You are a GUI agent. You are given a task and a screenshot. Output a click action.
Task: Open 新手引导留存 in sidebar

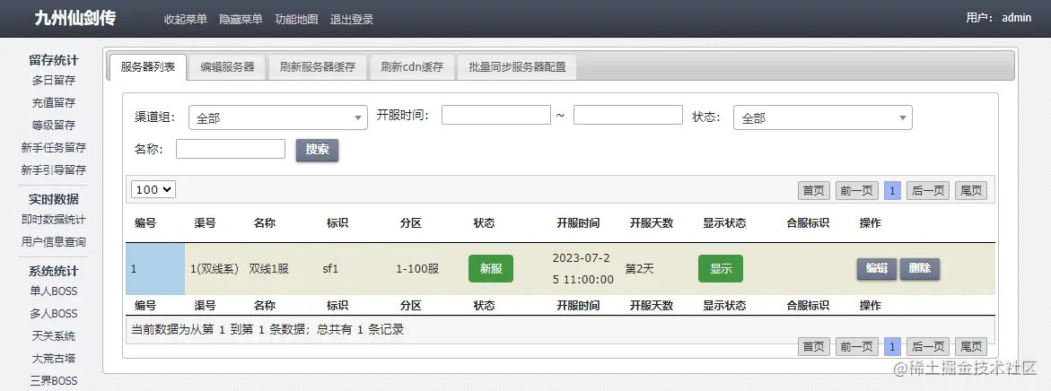point(54,170)
